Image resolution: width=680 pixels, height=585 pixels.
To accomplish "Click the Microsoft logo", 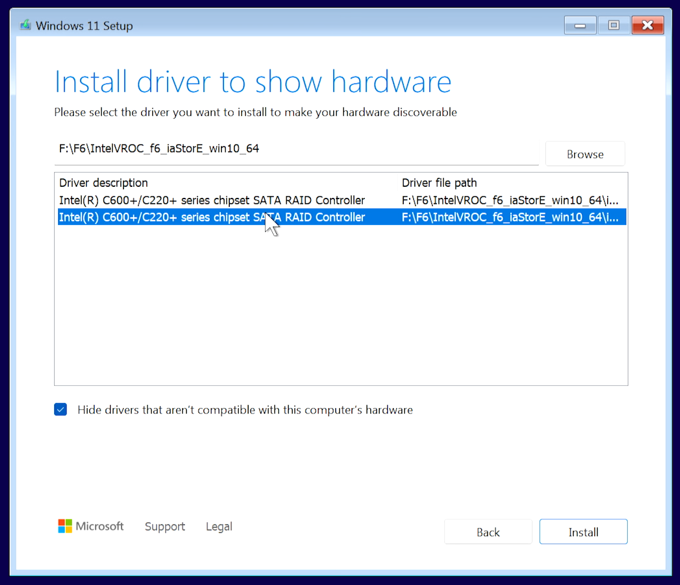I will [91, 526].
